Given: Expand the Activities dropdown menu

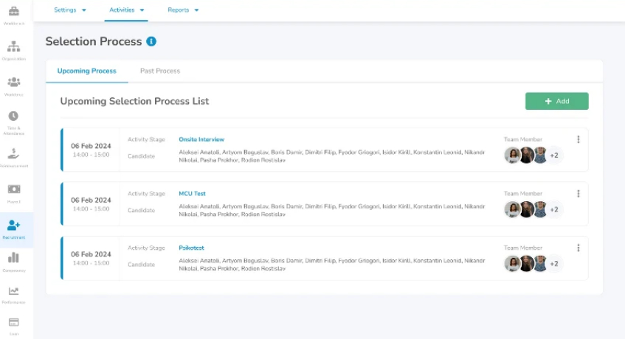Looking at the screenshot, I should click(x=126, y=10).
